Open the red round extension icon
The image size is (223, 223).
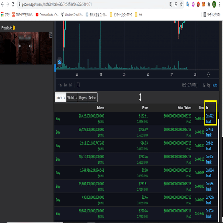click(198, 4)
